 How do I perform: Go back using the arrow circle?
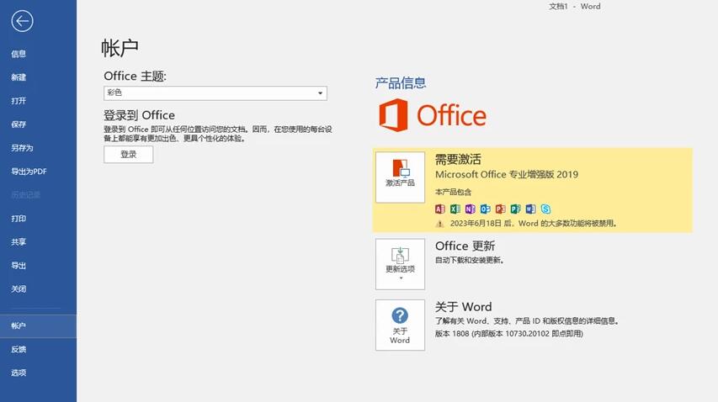point(22,21)
